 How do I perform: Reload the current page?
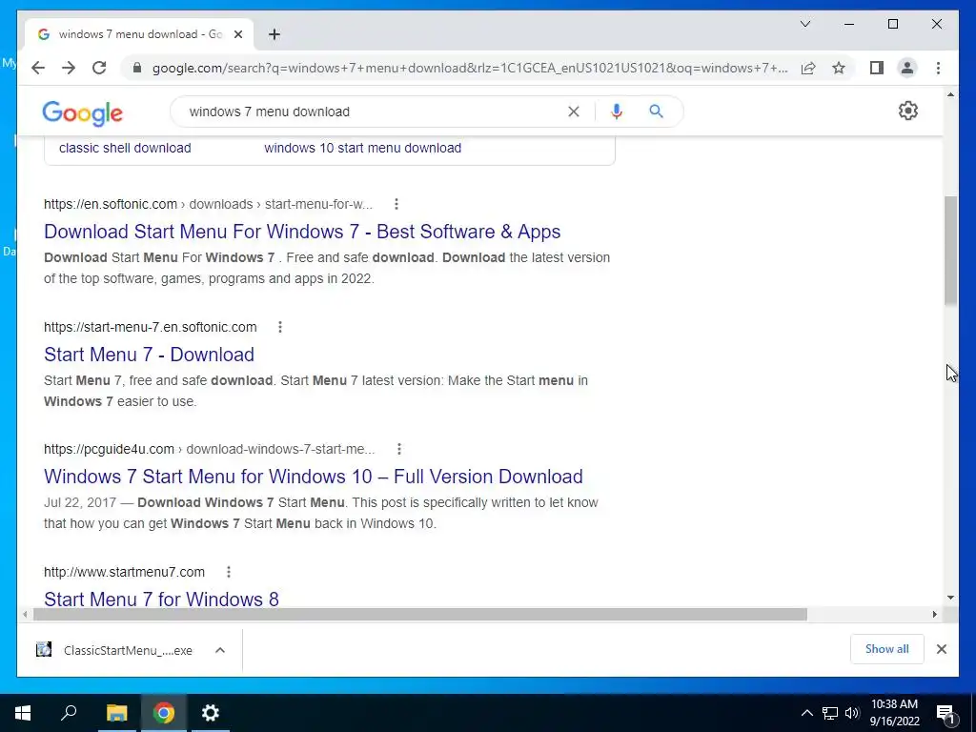click(x=99, y=68)
